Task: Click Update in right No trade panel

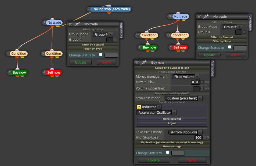Action: coord(210,55)
